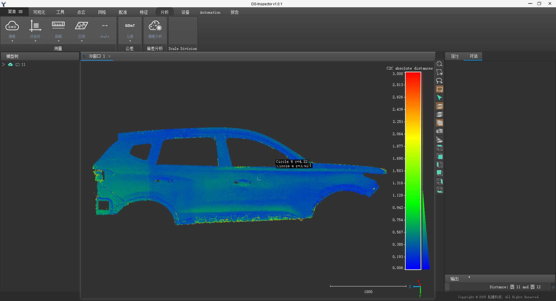The width and height of the screenshot is (556, 301).
Task: Select the 点坐标 point coordinate tool
Action: click(x=35, y=26)
